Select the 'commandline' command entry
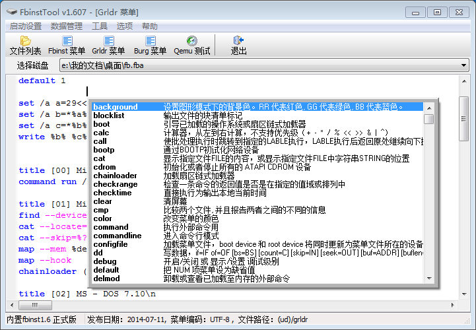The image size is (476, 330). click(257, 236)
